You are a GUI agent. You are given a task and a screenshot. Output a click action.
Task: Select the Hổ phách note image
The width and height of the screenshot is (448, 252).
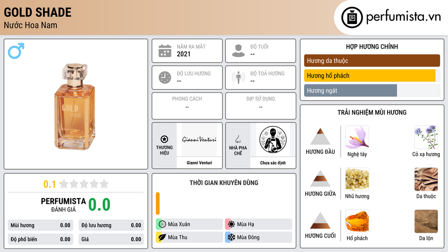357,221
